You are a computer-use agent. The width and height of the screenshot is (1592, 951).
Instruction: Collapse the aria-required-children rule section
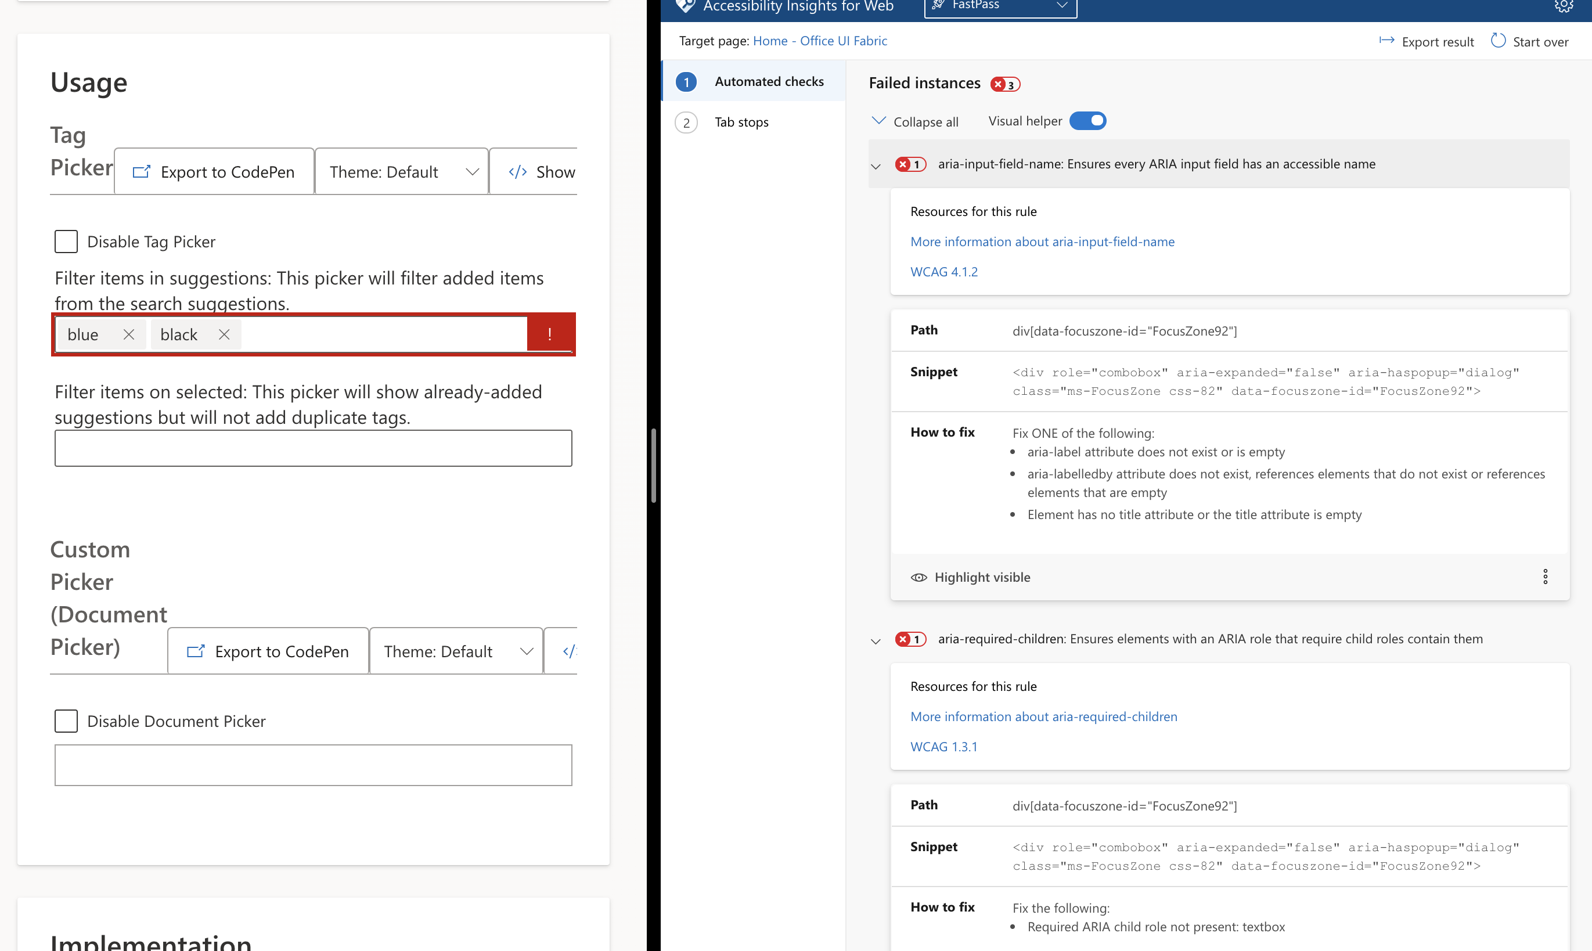click(876, 640)
